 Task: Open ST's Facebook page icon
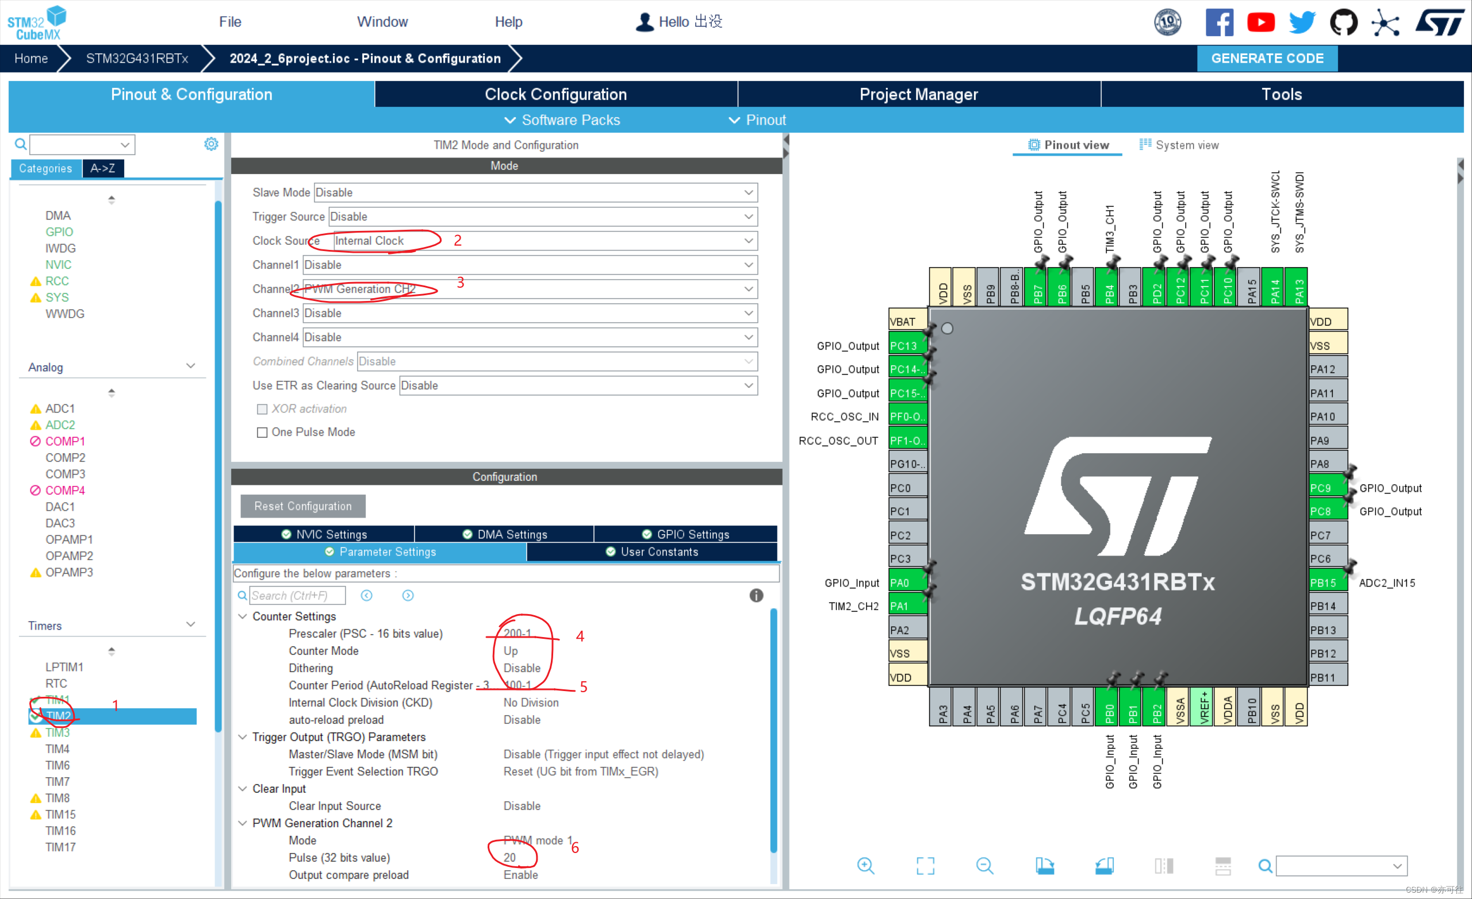tap(1220, 22)
